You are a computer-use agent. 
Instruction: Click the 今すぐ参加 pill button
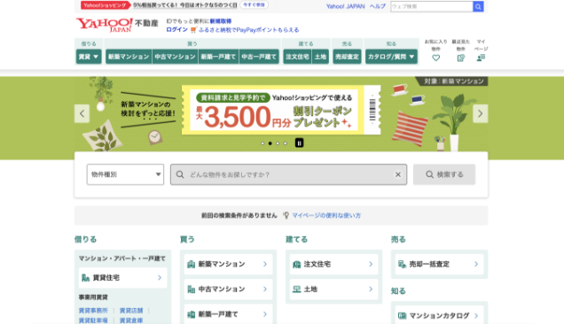(254, 5)
